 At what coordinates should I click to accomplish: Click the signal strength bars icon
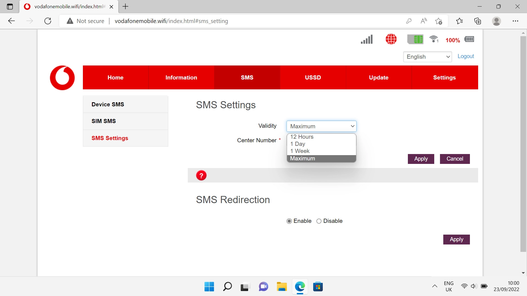367,39
